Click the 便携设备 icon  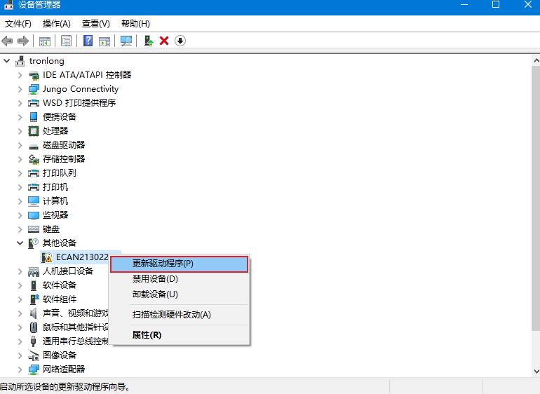[34, 117]
